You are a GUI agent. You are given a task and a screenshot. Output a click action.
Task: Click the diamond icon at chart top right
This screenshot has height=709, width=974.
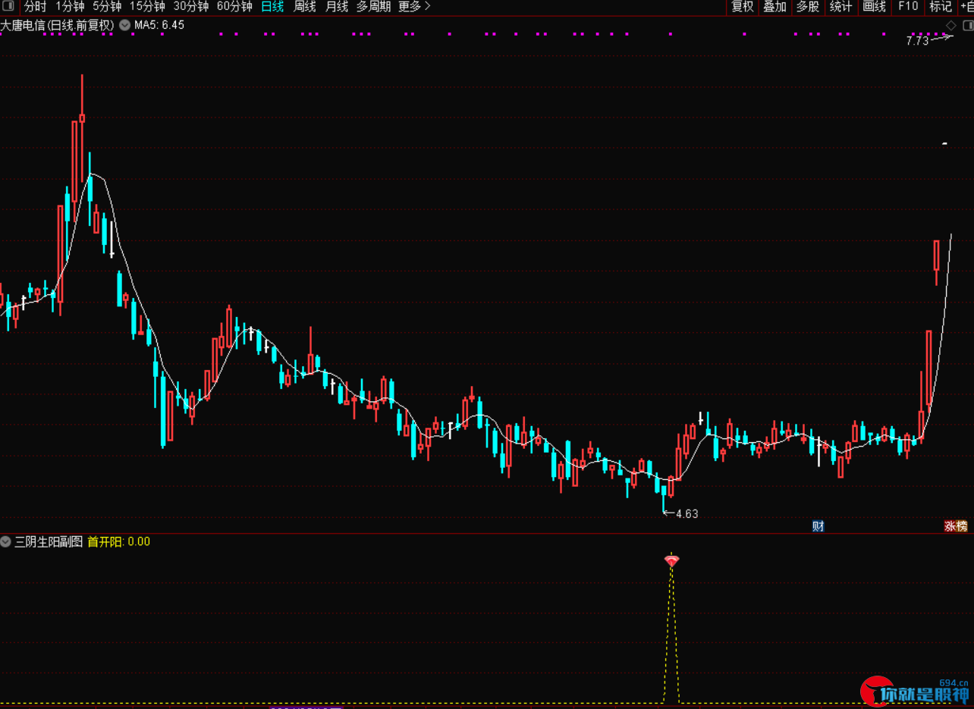click(950, 25)
